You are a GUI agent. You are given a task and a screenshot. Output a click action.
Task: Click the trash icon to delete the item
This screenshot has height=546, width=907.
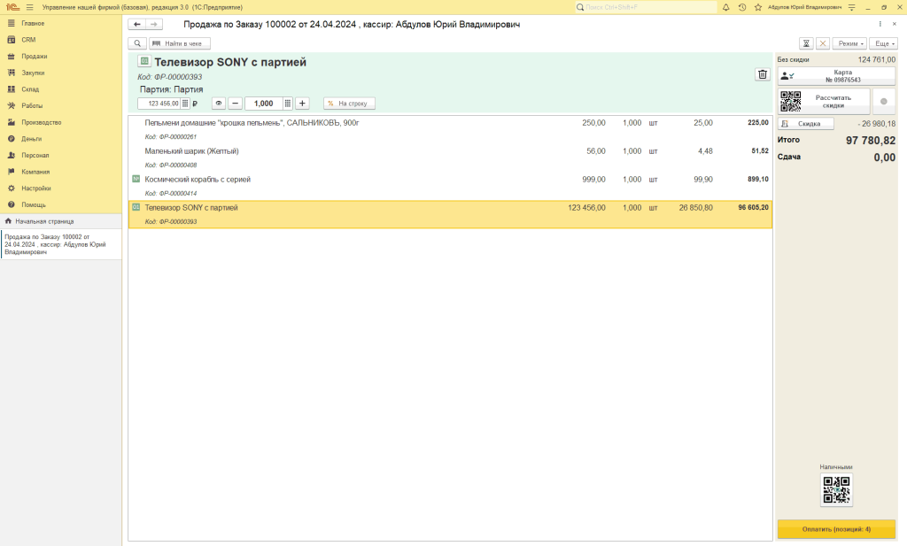pyautogui.click(x=762, y=74)
